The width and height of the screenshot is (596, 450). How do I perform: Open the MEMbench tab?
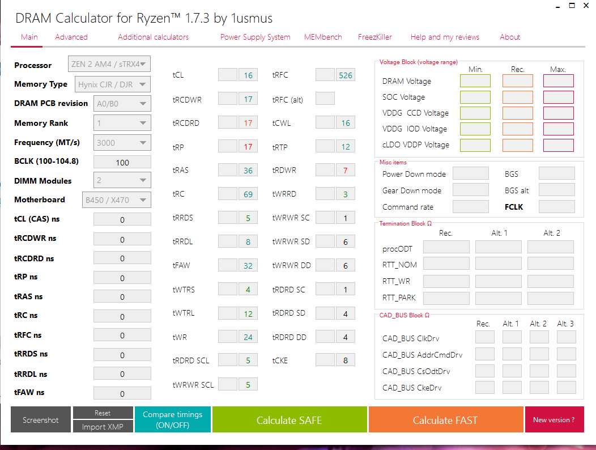(x=323, y=37)
